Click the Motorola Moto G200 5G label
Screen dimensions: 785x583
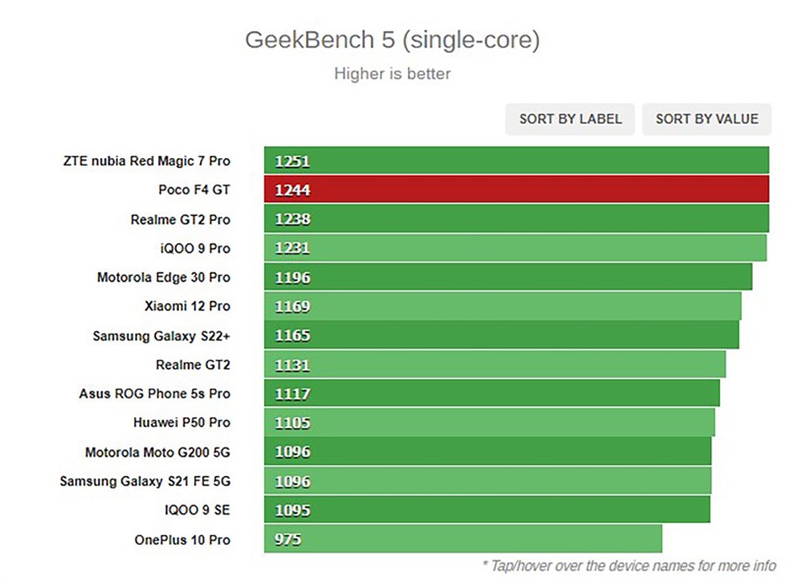click(158, 452)
